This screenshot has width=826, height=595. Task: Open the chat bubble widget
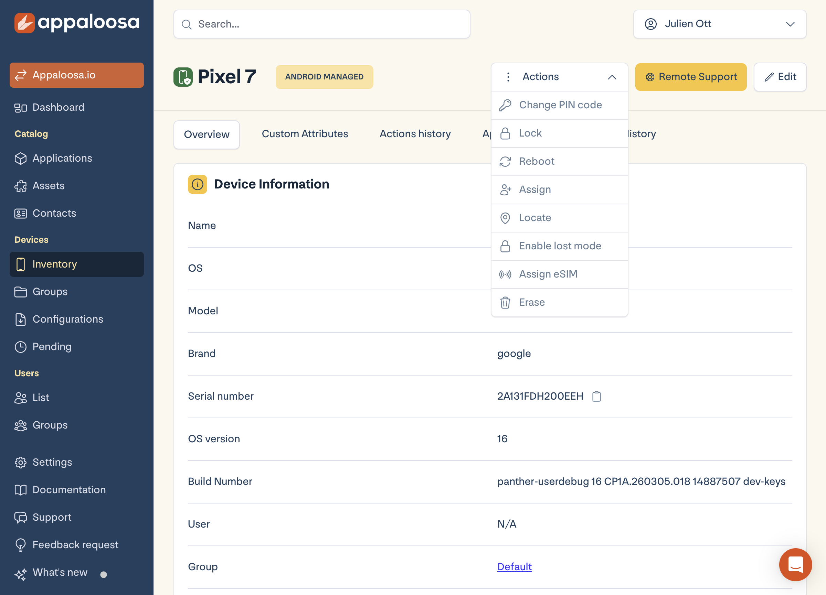(x=795, y=565)
